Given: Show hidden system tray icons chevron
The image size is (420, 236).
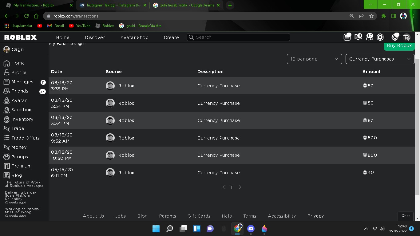Looking at the screenshot, I should (x=366, y=229).
